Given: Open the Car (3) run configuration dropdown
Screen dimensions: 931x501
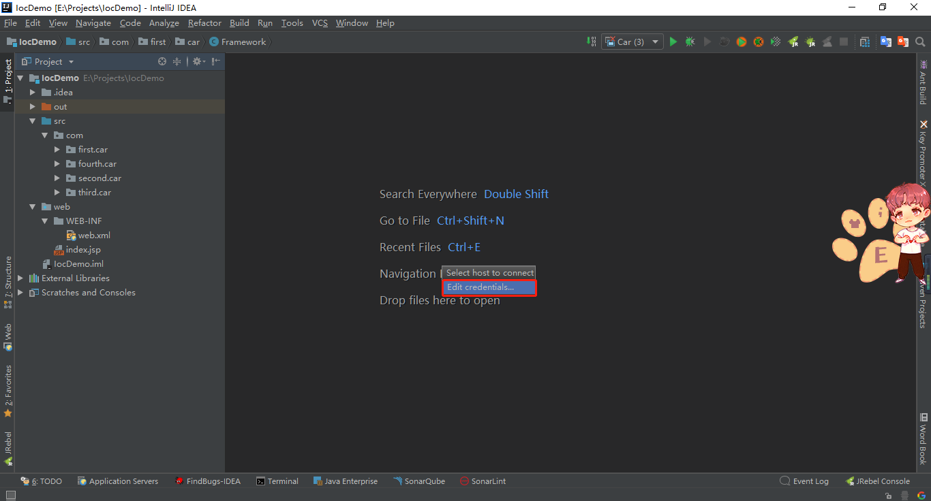Looking at the screenshot, I should (632, 42).
